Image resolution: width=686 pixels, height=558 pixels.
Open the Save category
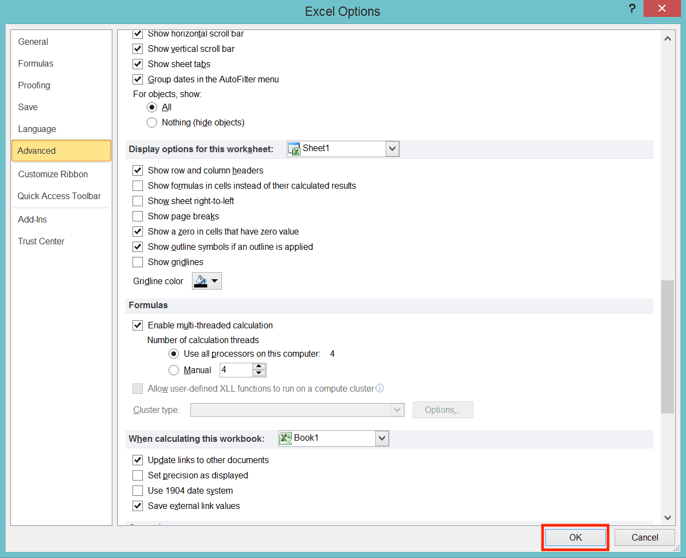pyautogui.click(x=61, y=107)
